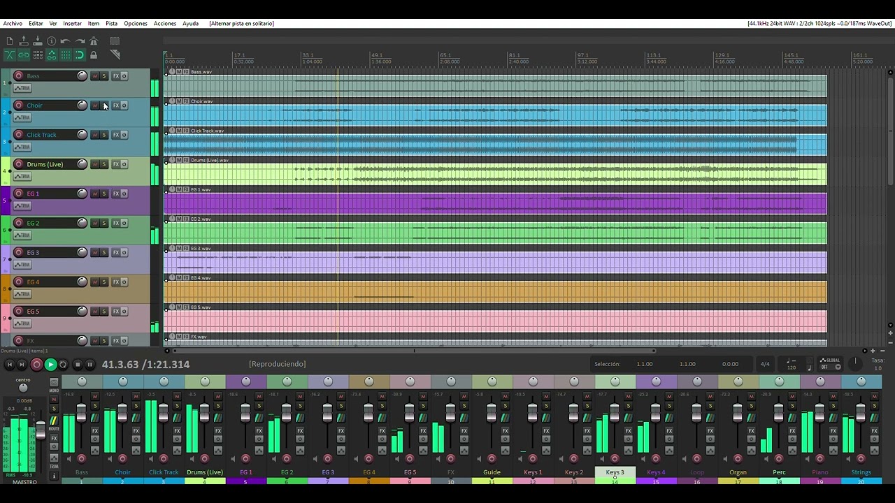
Task: Toggle the metronome icon in the toolbar
Action: pos(94,41)
